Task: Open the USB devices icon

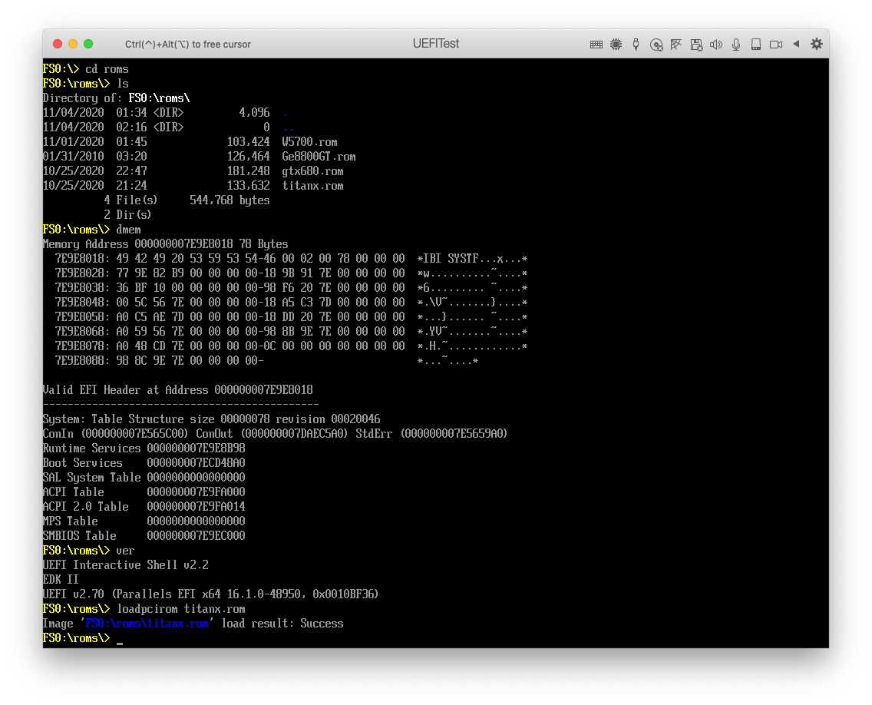Action: click(636, 45)
